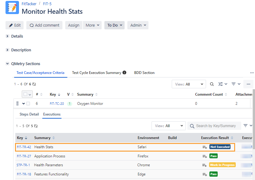Collapse the QMetry Sections panel

[x=7, y=64]
